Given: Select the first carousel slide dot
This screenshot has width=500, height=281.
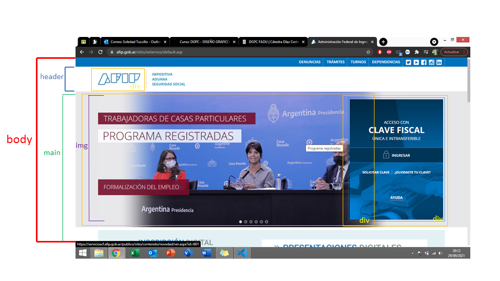Looking at the screenshot, I should [241, 222].
